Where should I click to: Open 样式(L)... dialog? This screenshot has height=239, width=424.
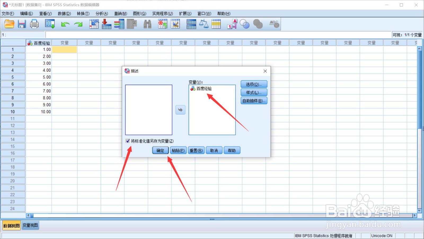click(254, 93)
